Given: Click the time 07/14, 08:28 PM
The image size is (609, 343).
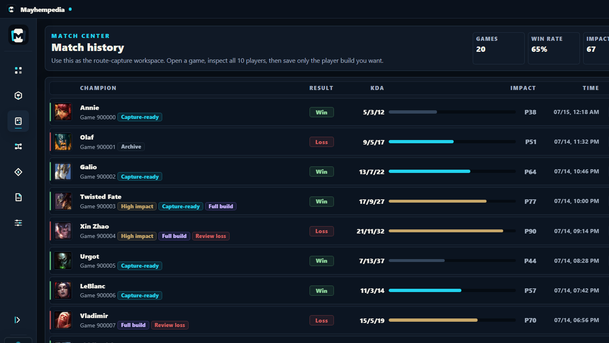Looking at the screenshot, I should coord(576,261).
